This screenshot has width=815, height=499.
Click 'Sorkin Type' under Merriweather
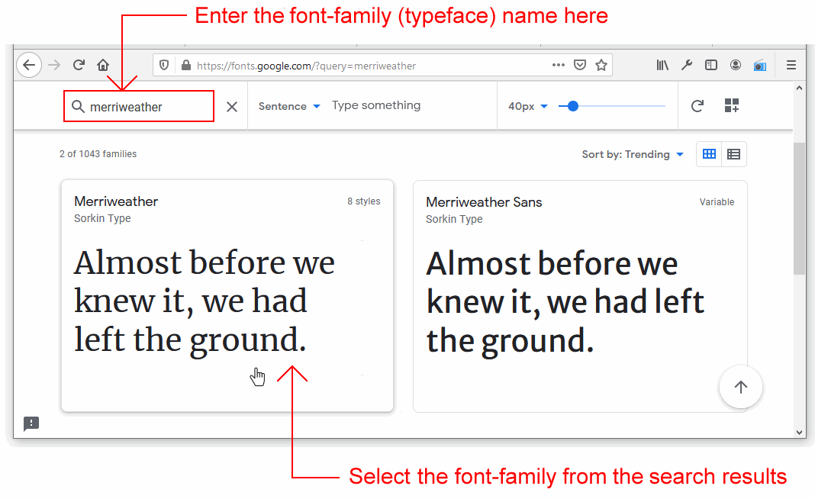[x=102, y=218]
